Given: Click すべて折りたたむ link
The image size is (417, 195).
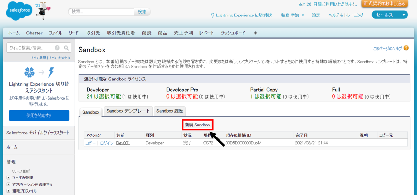Looking at the screenshot, I should [59, 58].
